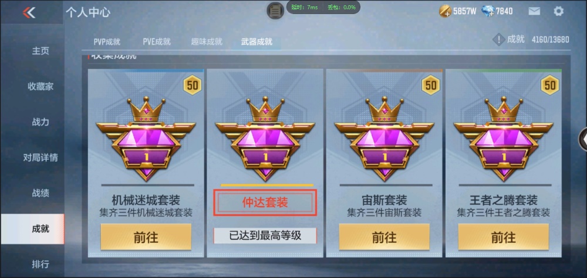The width and height of the screenshot is (587, 278).
Task: Tap the back double-arrow icon
Action: click(29, 12)
